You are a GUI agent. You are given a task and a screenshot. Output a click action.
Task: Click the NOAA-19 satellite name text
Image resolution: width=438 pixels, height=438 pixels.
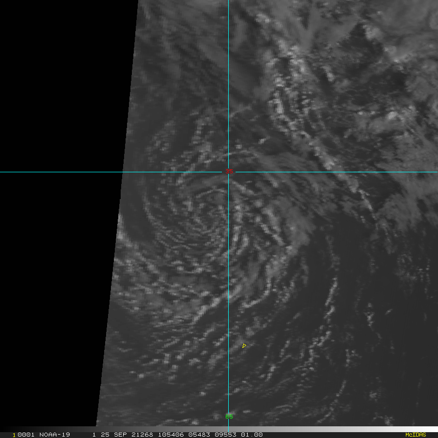(x=55, y=435)
